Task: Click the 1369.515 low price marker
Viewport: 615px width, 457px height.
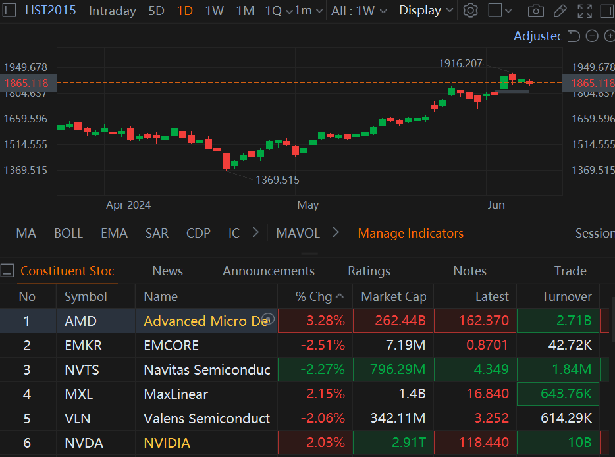Action: 277,180
